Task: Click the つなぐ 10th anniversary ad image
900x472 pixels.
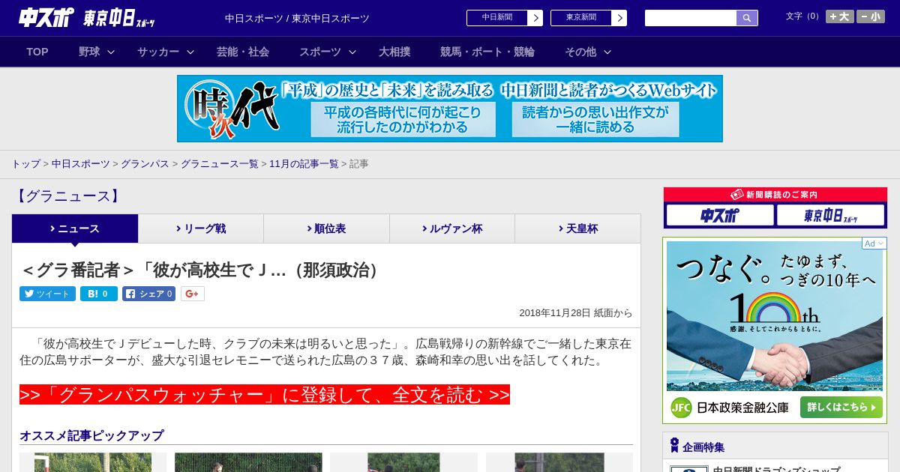Action: pyautogui.click(x=775, y=315)
